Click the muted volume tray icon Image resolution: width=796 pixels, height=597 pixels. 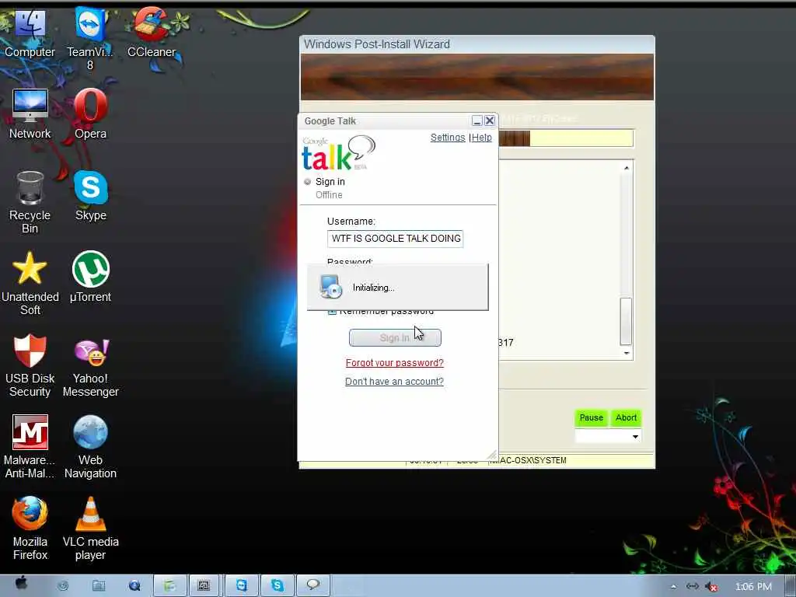[x=712, y=587]
